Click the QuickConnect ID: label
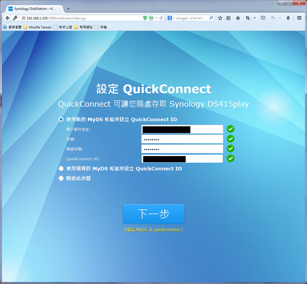The image size is (307, 284). click(83, 159)
